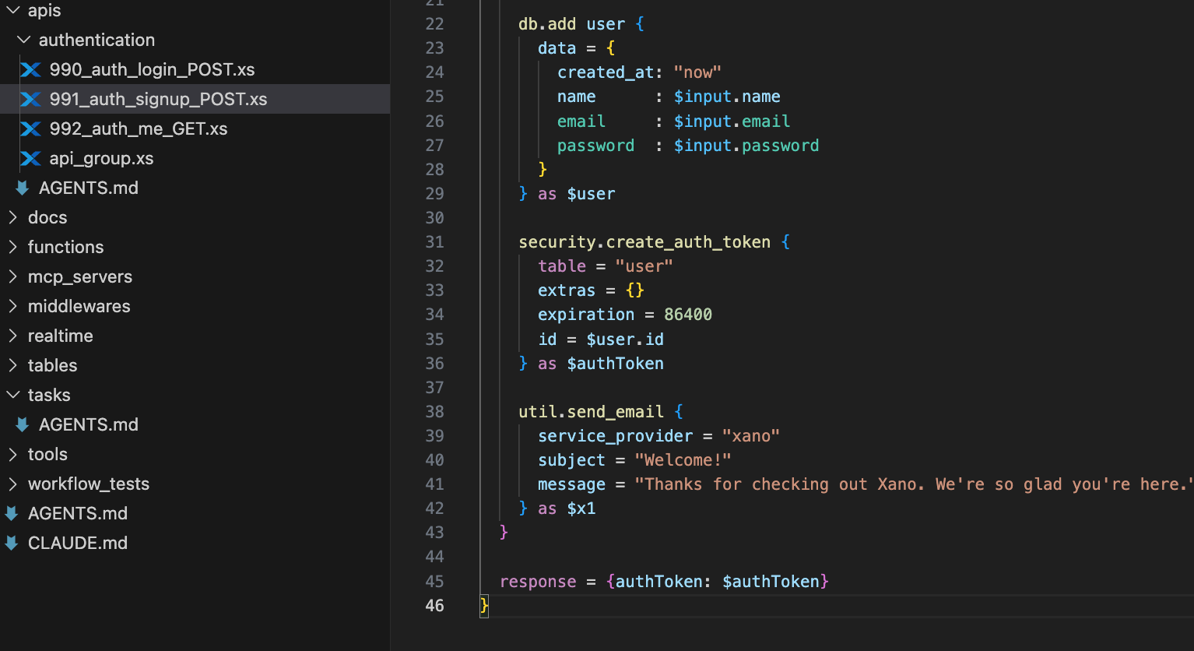The width and height of the screenshot is (1194, 651).
Task: Click the arrow icon beside the root AGENTS.md
Action: pyautogui.click(x=11, y=513)
